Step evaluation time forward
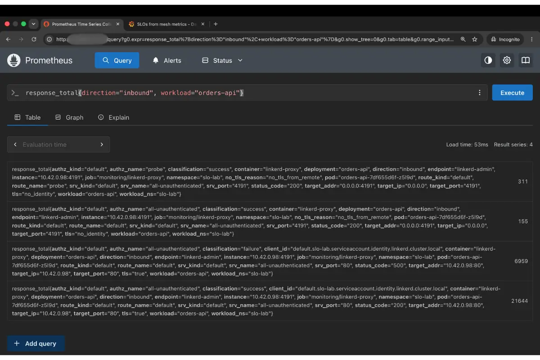 (x=102, y=144)
